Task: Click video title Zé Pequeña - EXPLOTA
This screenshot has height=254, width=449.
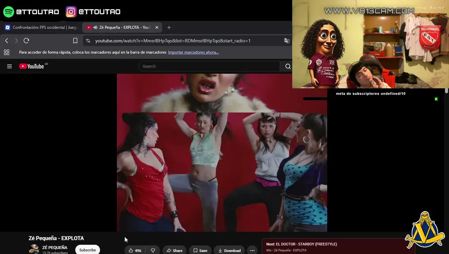Action: [x=56, y=238]
